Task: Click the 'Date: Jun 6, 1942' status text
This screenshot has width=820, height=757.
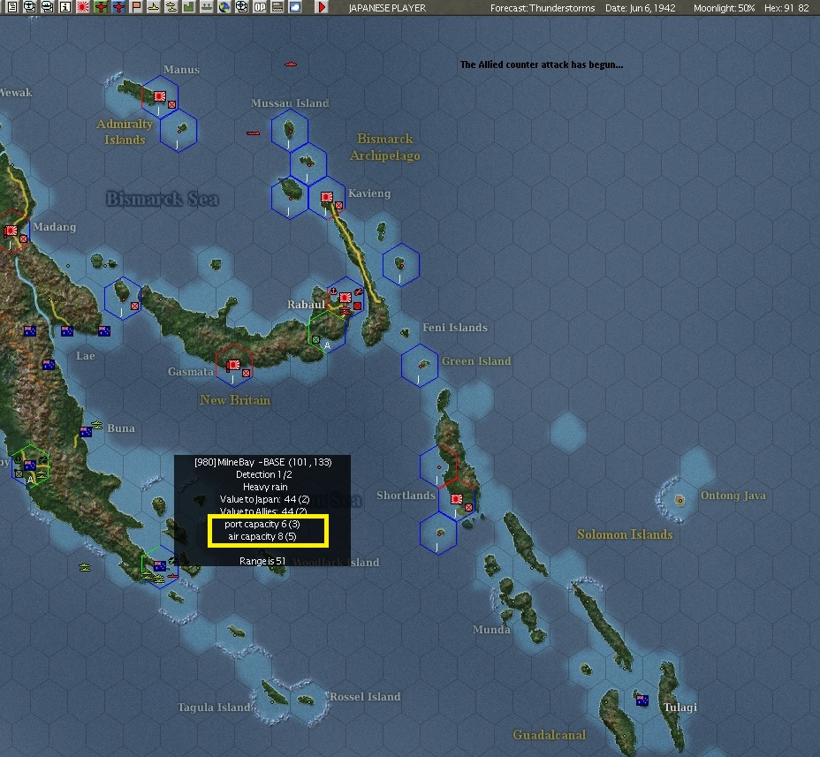Action: [640, 8]
